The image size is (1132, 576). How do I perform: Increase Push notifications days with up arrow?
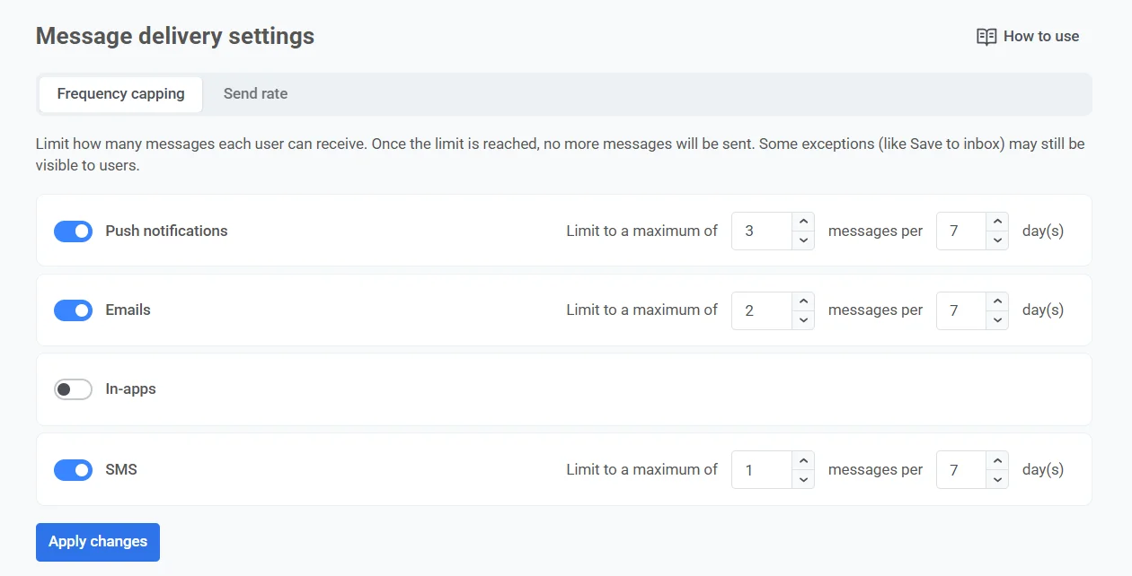click(x=996, y=222)
